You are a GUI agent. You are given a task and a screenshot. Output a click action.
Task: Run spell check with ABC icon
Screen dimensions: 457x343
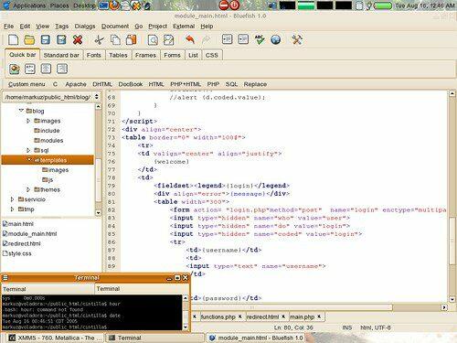(x=260, y=39)
